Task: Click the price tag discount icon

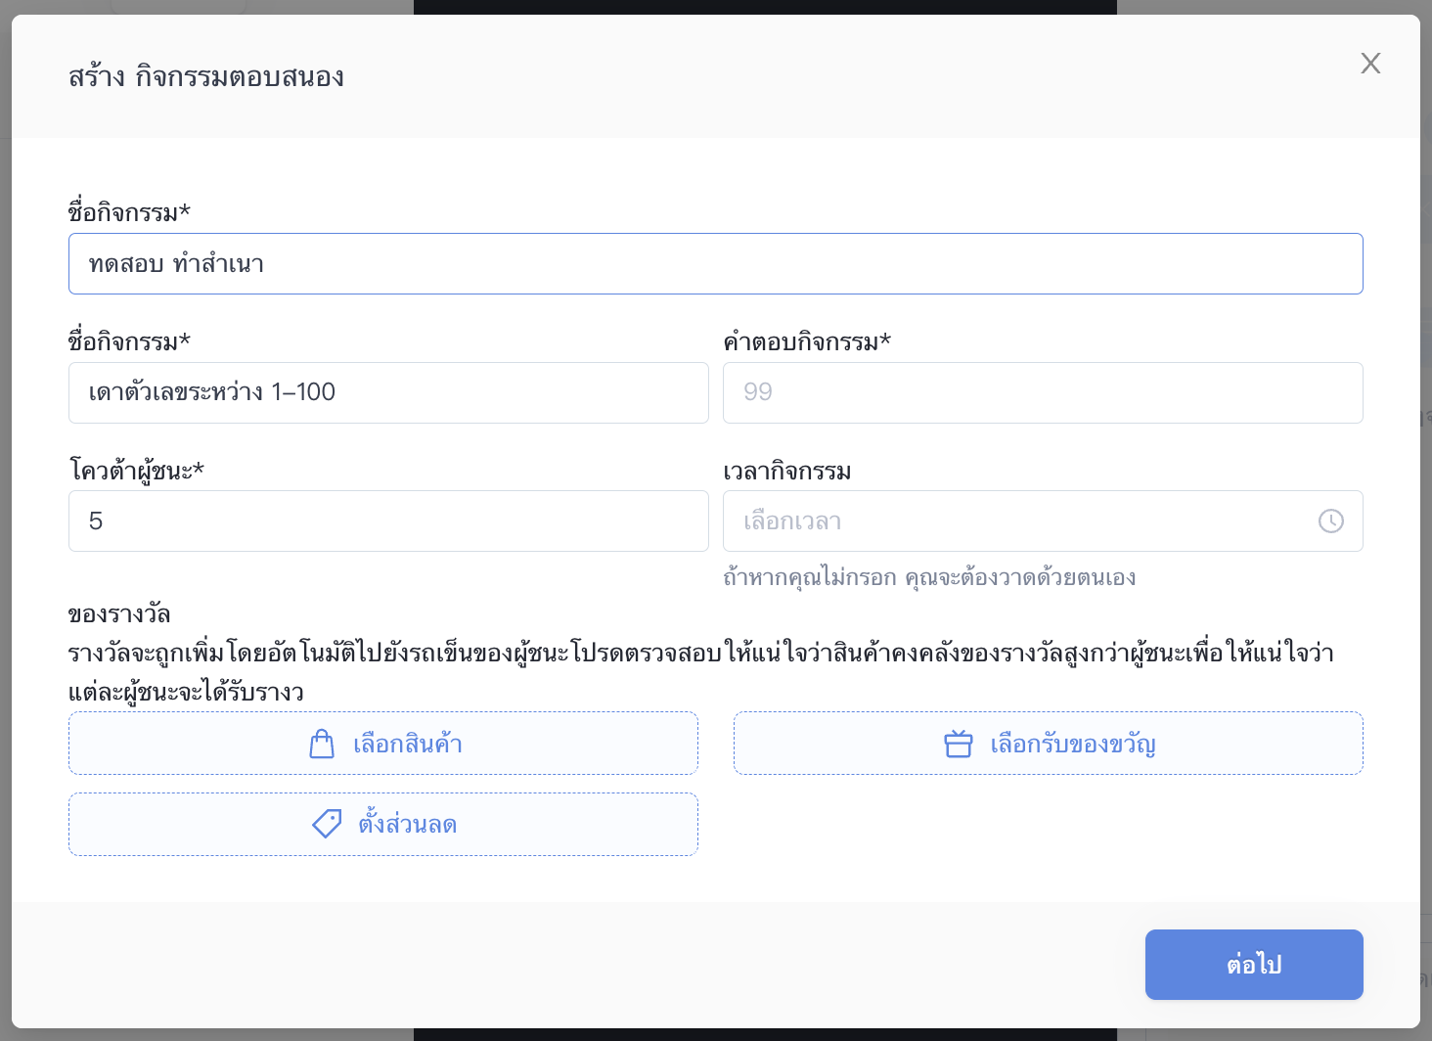Action: point(327,824)
